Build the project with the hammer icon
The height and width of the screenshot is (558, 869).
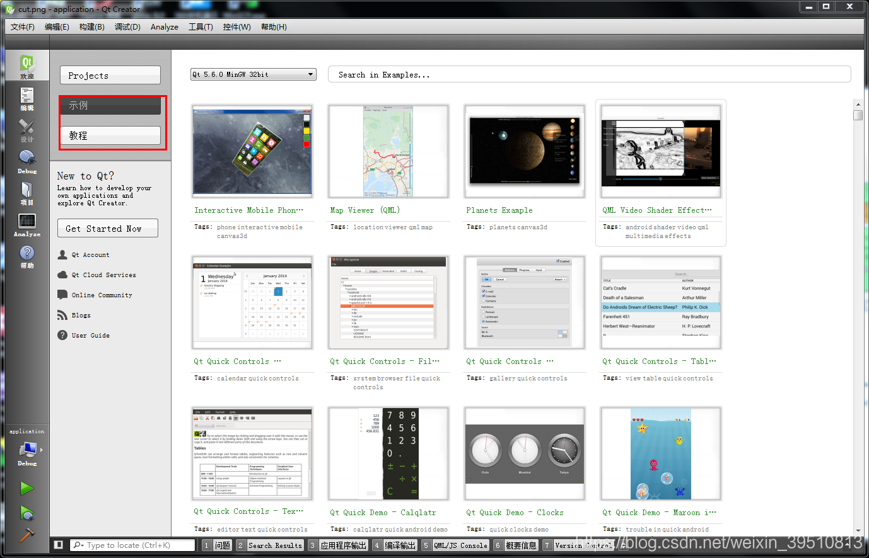click(x=27, y=535)
